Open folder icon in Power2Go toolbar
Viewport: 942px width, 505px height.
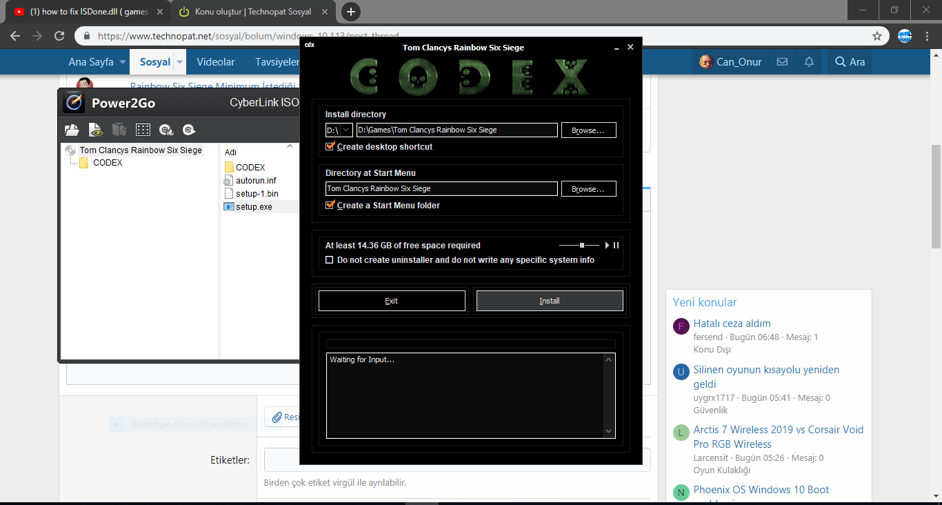tap(72, 130)
